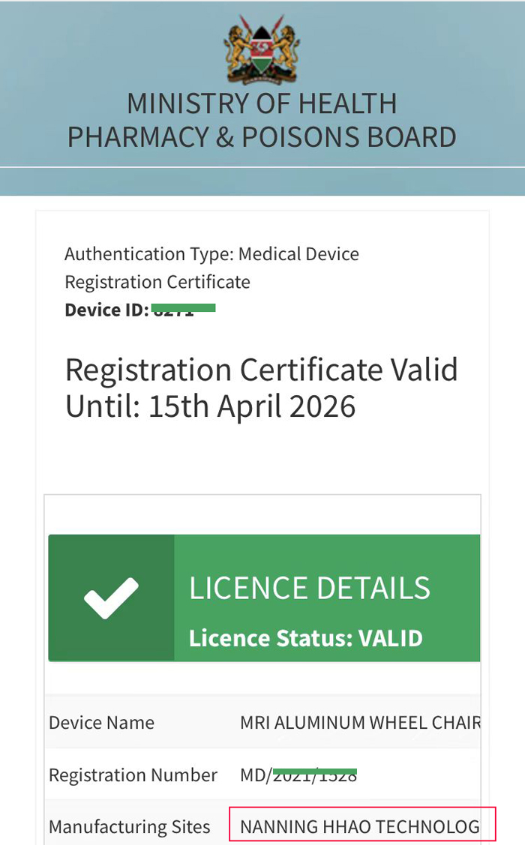
Task: Click the Device ID label
Action: pos(106,310)
